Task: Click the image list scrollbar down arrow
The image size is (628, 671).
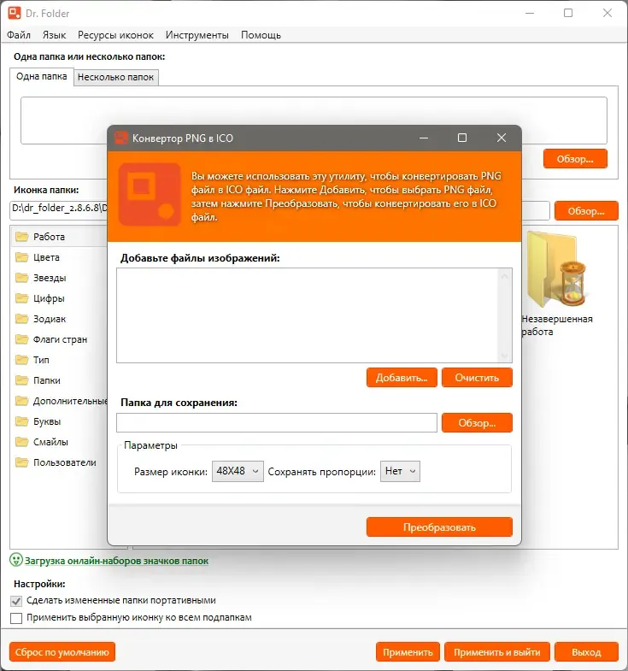Action: tap(505, 356)
